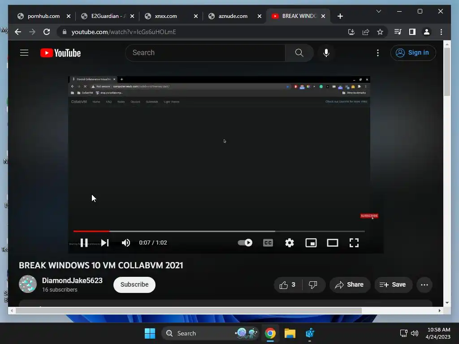Open the Chrome three-dot menu
459x344 pixels.
tap(441, 32)
